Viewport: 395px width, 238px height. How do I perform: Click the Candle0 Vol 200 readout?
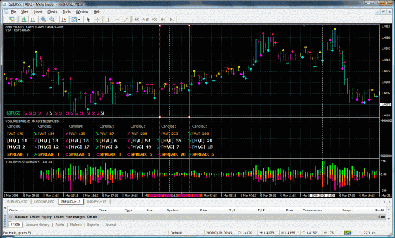200,134
